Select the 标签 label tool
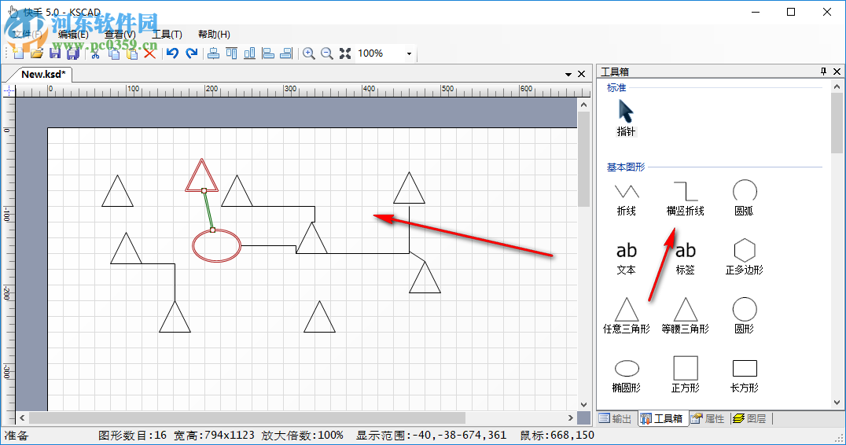Screen dimensions: 846x445 tap(686, 258)
